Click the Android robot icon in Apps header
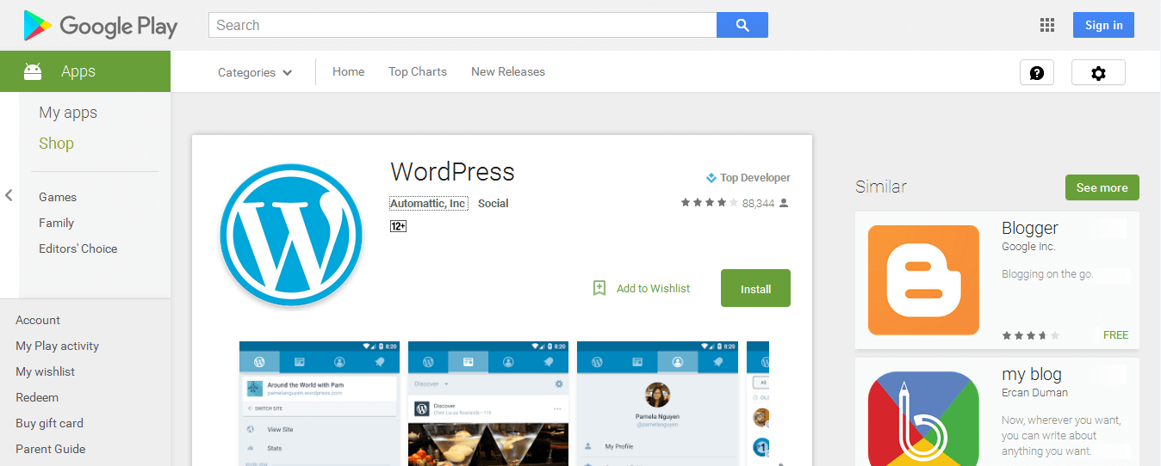Image resolution: width=1161 pixels, height=466 pixels. coord(33,71)
